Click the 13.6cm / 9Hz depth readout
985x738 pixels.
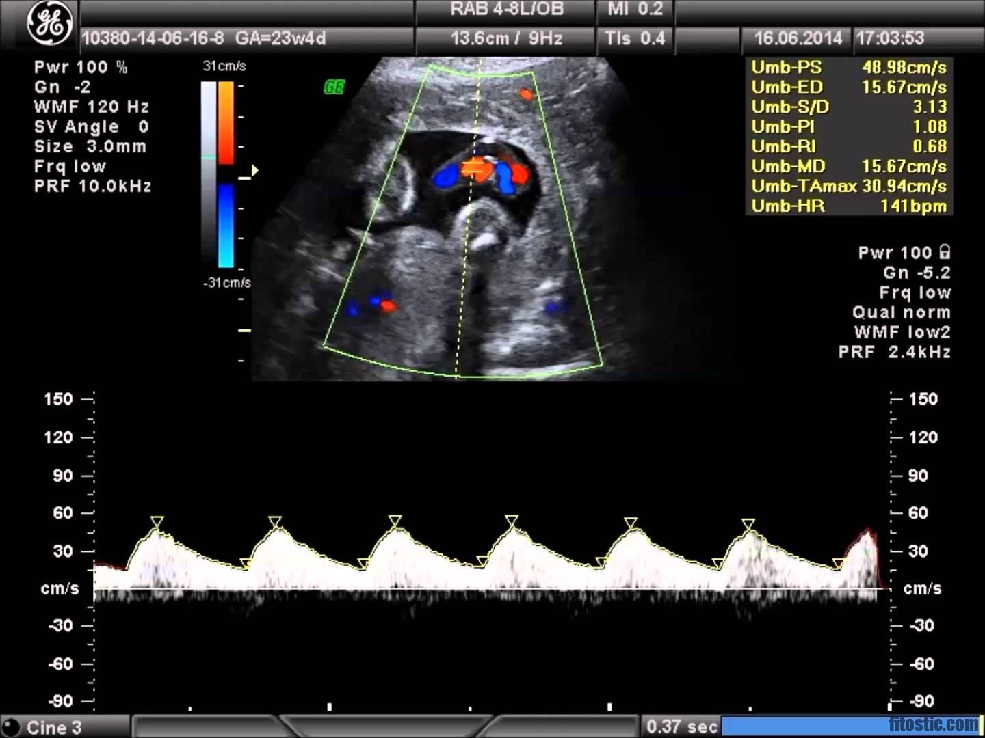(507, 38)
